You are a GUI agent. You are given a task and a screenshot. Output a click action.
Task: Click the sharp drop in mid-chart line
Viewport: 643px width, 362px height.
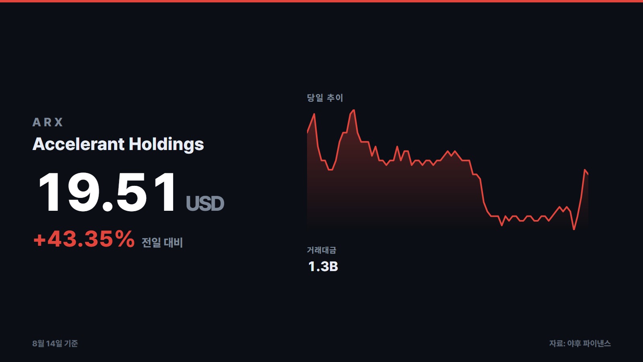click(x=482, y=191)
